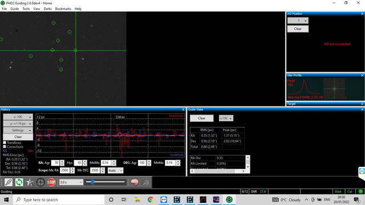Viewport: 365px width, 205px height.
Task: Click the Windows search box
Action: (x=59, y=200)
